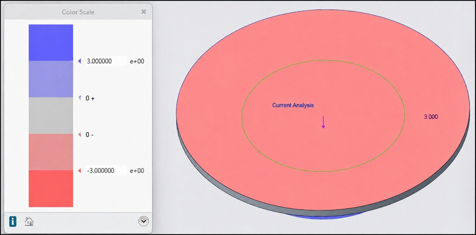Click the blue info icon in Color Scale
Screen dimensions: 476x235
pyautogui.click(x=13, y=221)
